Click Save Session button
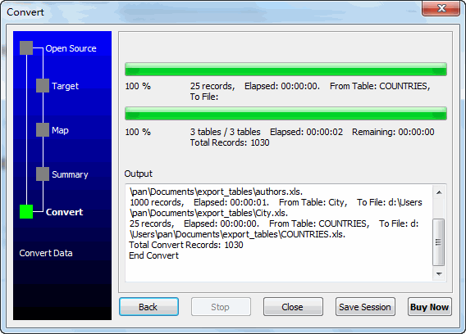Image resolution: width=466 pixels, height=334 pixels. tap(365, 307)
